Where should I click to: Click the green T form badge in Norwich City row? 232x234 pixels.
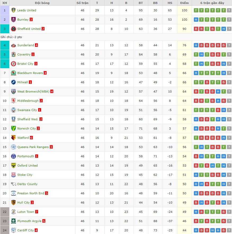(x=224, y=129)
